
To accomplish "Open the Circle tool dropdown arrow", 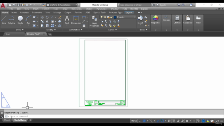I will point(20,25).
